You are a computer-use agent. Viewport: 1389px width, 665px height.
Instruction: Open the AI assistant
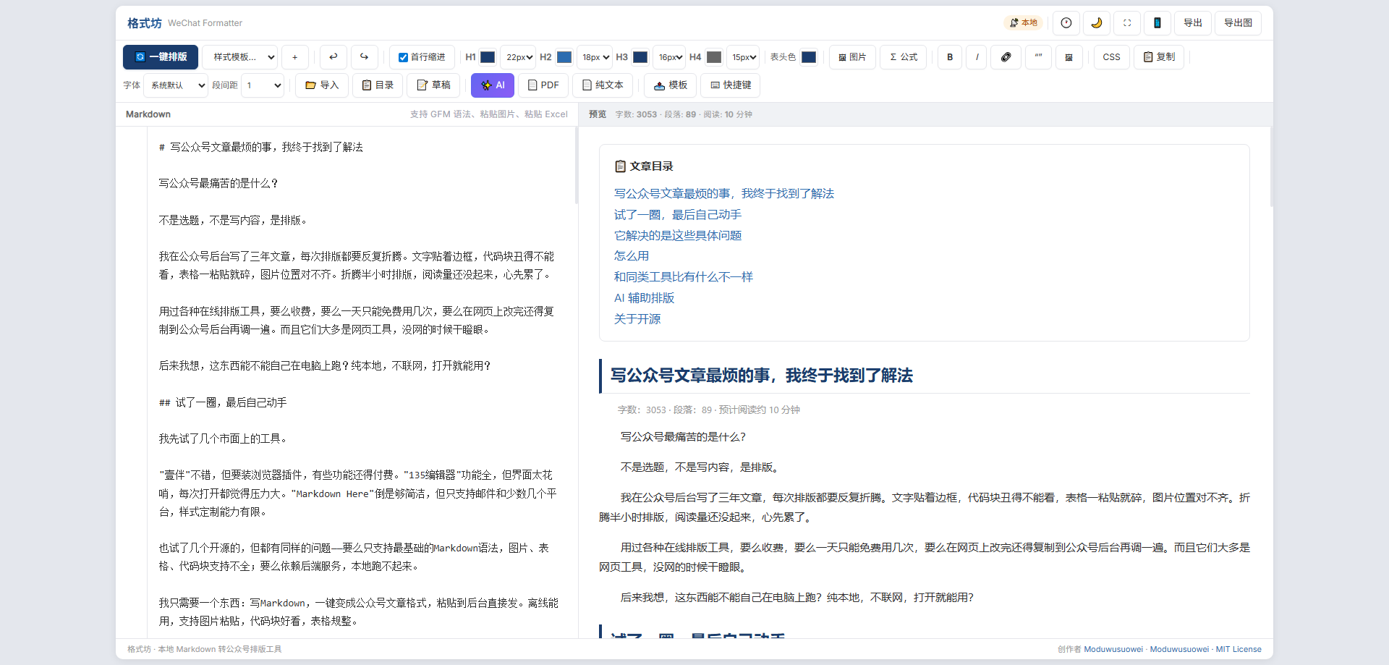(493, 85)
